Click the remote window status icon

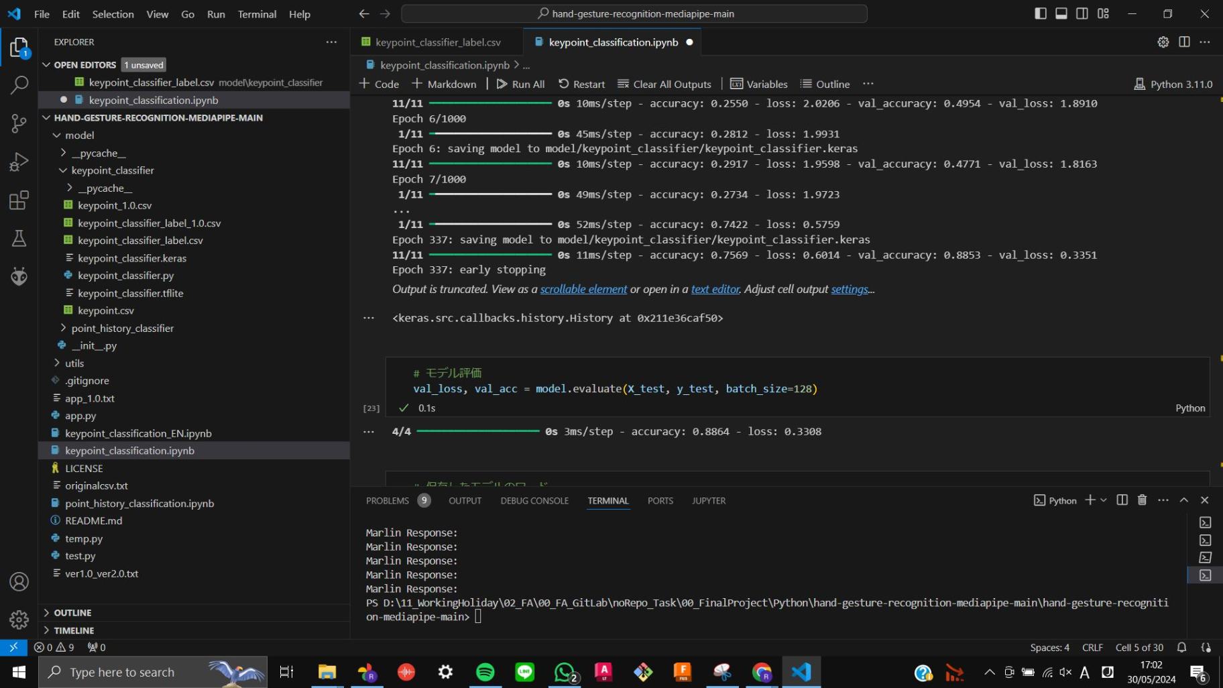(13, 647)
